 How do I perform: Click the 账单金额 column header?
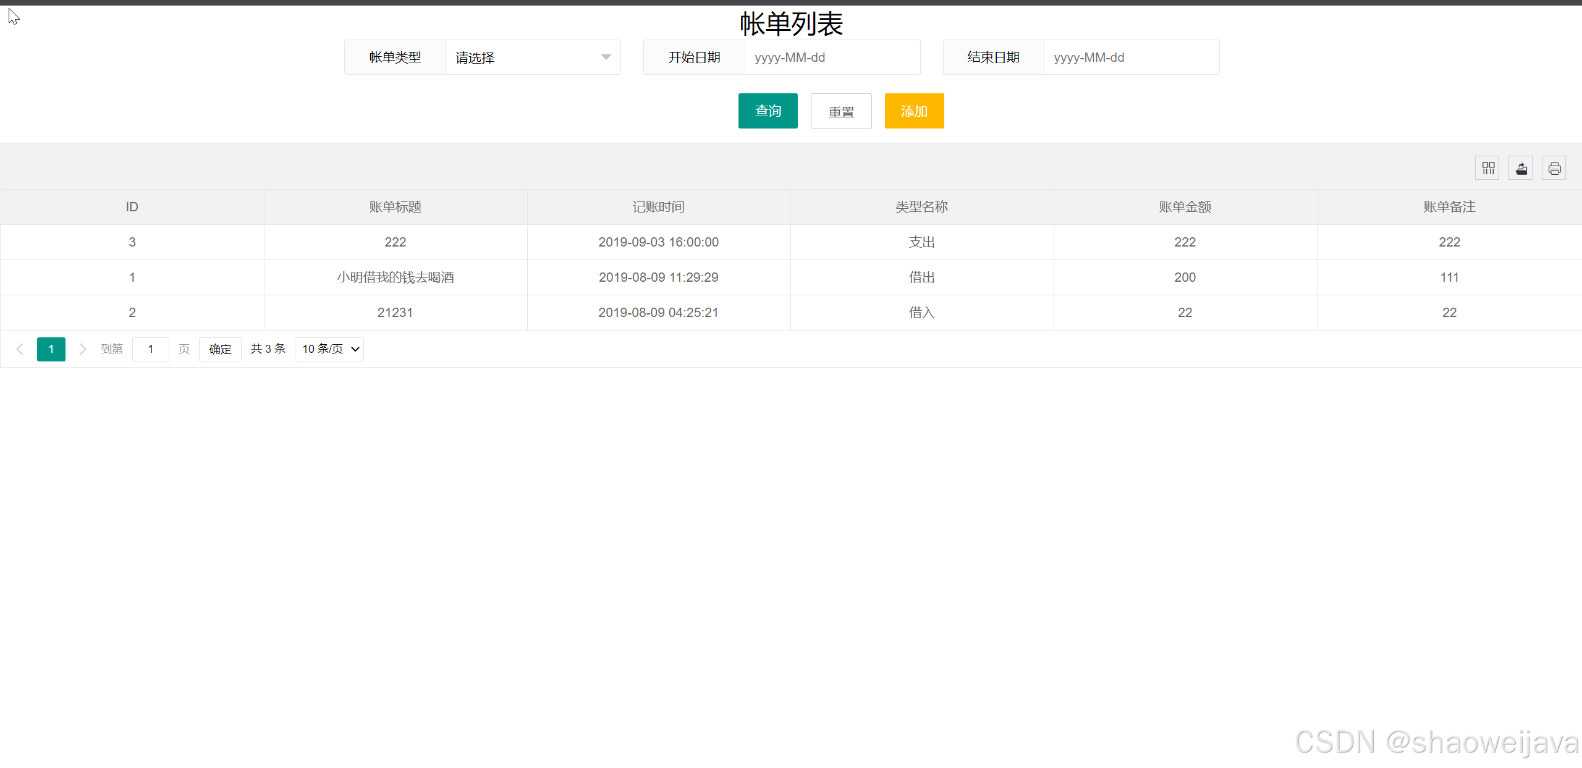click(1185, 207)
